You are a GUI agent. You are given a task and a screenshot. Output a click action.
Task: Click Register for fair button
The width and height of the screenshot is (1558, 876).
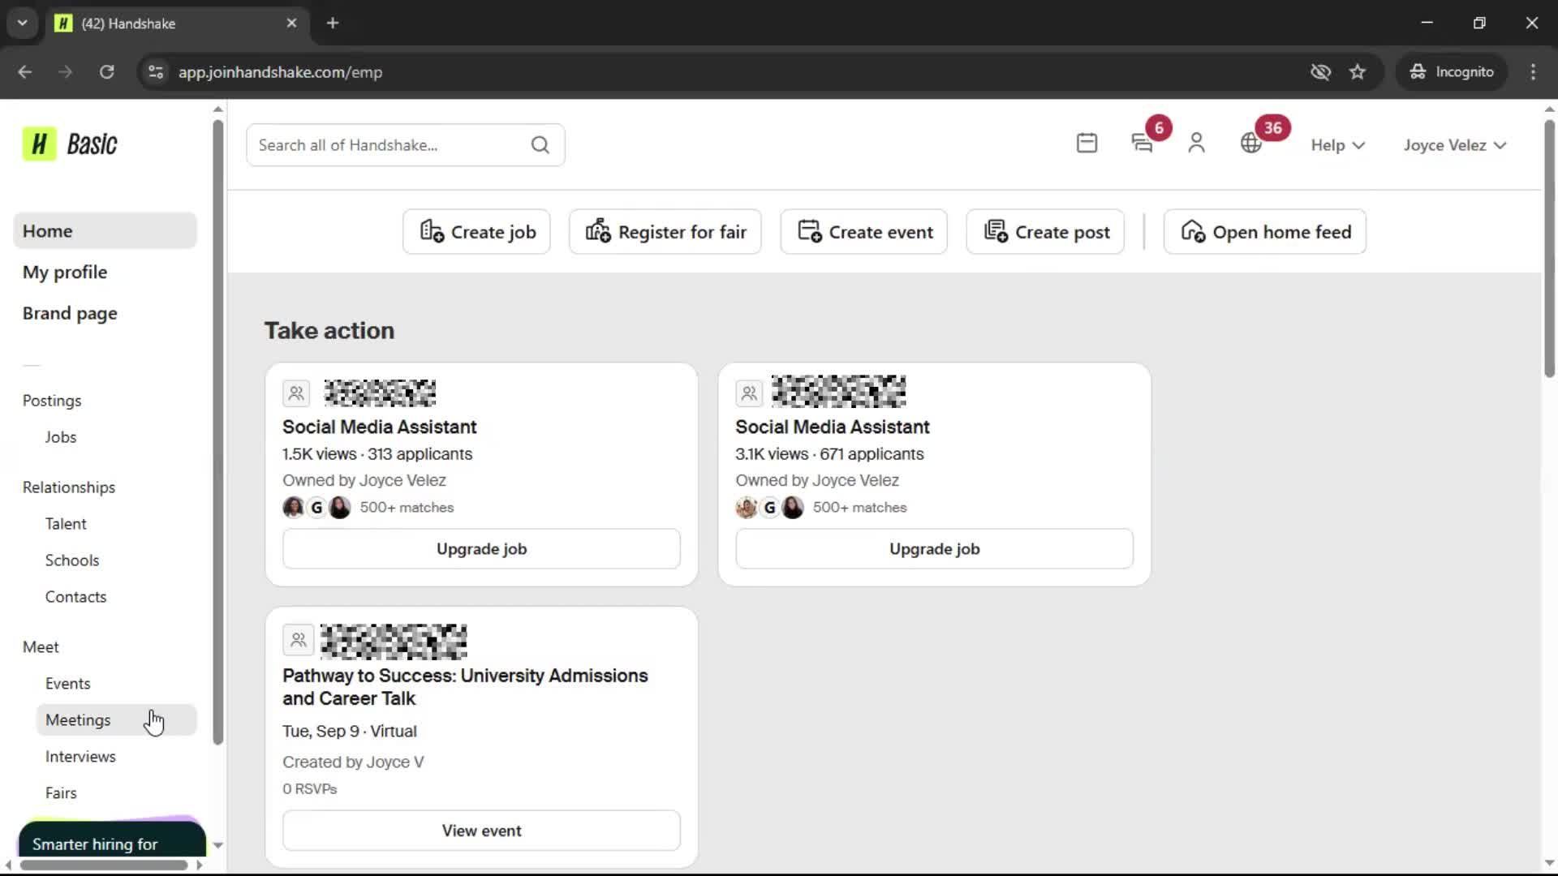point(665,232)
